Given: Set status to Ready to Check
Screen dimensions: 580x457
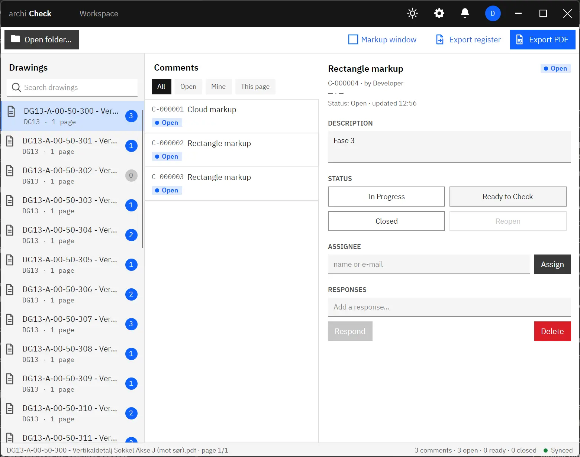Looking at the screenshot, I should (508, 197).
